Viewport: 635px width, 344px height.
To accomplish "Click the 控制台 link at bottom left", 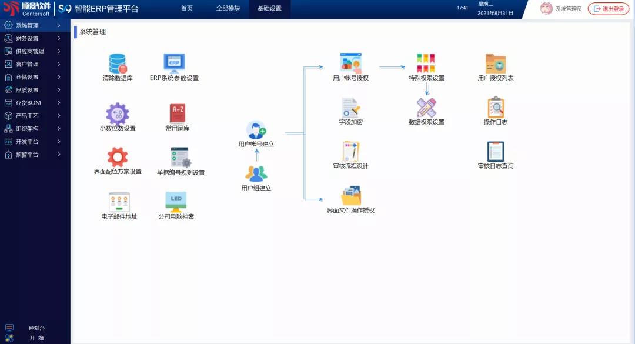I will (x=36, y=328).
